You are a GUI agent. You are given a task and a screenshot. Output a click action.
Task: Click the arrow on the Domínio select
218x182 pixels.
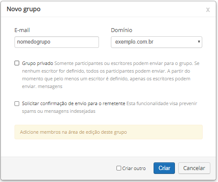(x=199, y=42)
